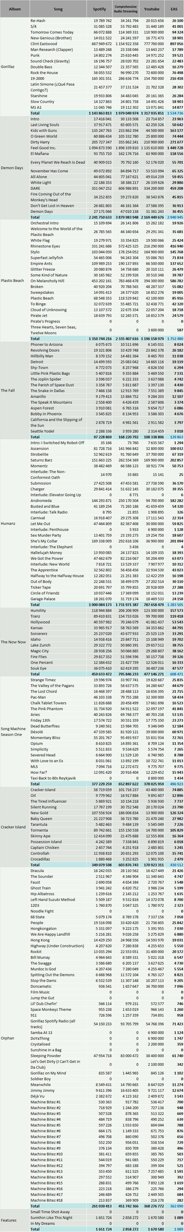Click the DARE song name
Screen dimensions: 184x1232
pyautogui.click(x=36, y=188)
